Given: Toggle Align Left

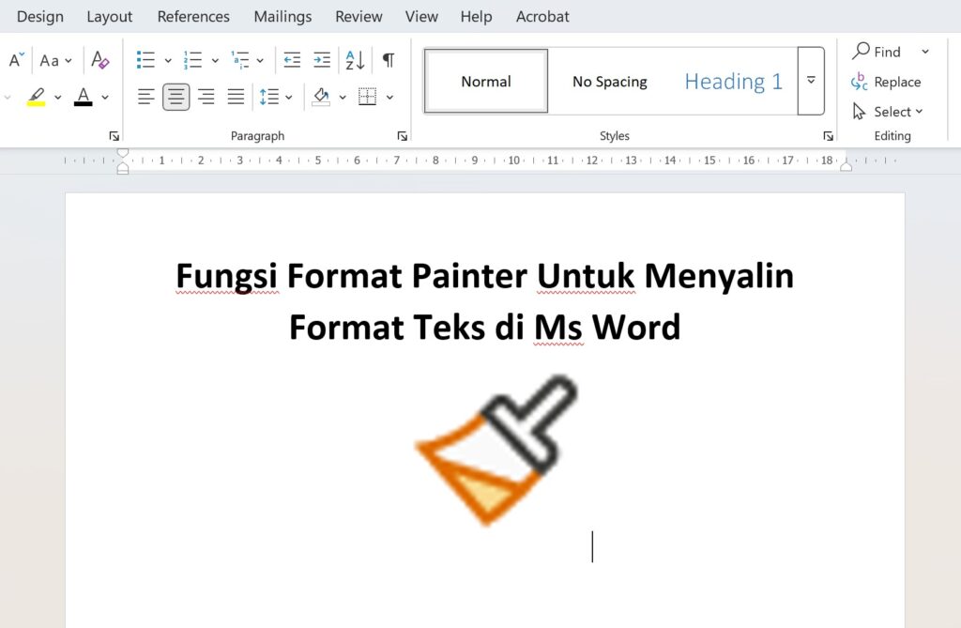Looking at the screenshot, I should pyautogui.click(x=145, y=97).
